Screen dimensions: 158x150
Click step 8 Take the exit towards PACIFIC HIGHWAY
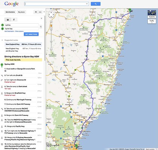(17, 110)
